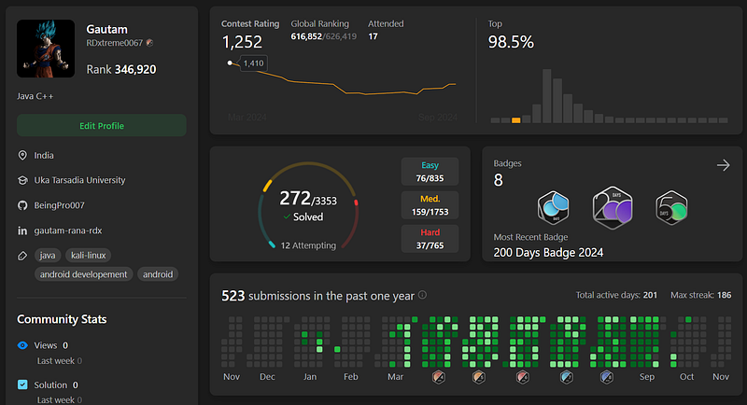Viewport: 747px width, 405px height.
Task: Click the Rank 346,920 text
Action: click(x=121, y=69)
